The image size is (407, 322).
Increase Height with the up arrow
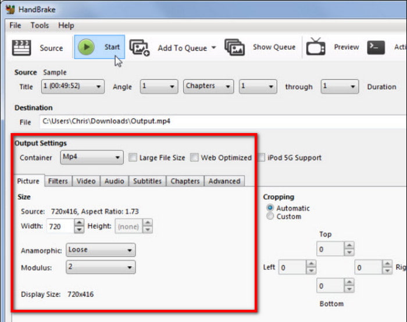(148, 223)
